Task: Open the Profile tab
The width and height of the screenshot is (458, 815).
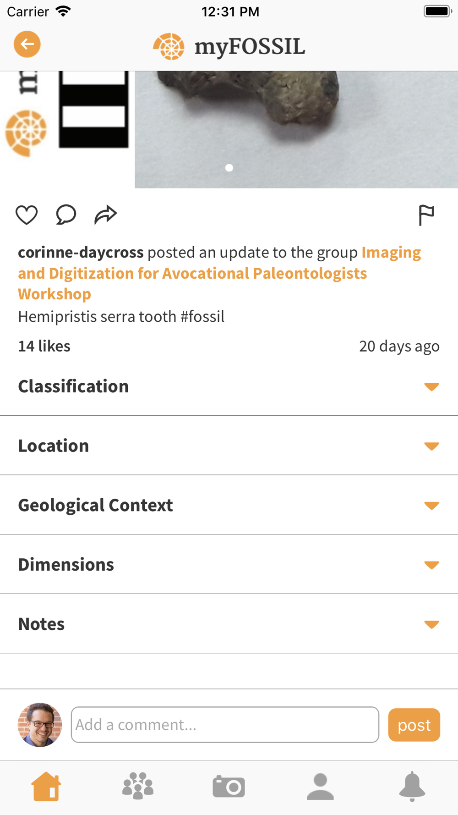Action: tap(320, 787)
